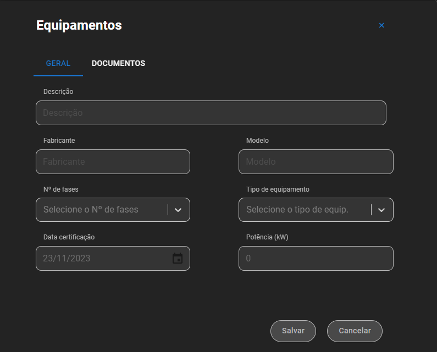437x352 pixels.
Task: Select the Geral tab
Action: (58, 63)
